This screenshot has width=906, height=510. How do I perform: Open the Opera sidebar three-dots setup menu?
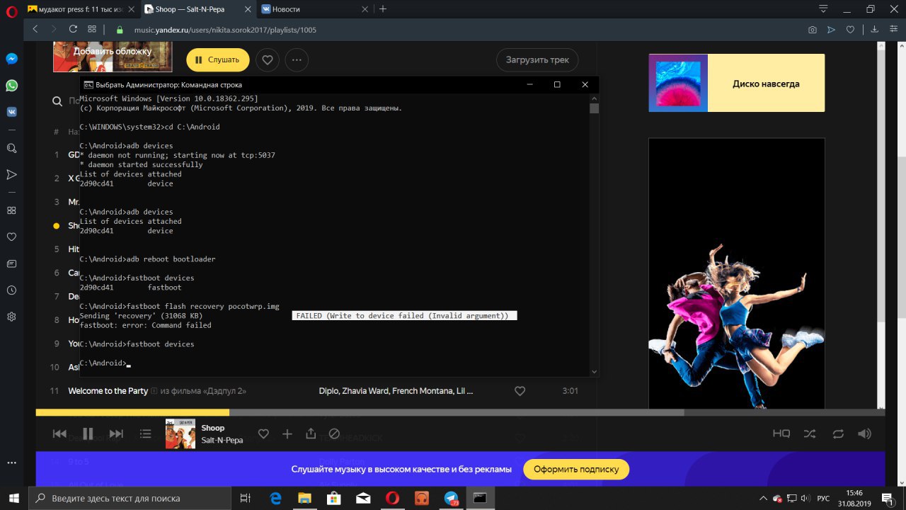[12, 462]
